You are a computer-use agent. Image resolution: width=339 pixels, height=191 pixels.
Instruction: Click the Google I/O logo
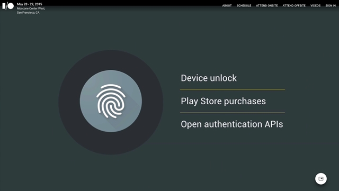coord(8,6)
